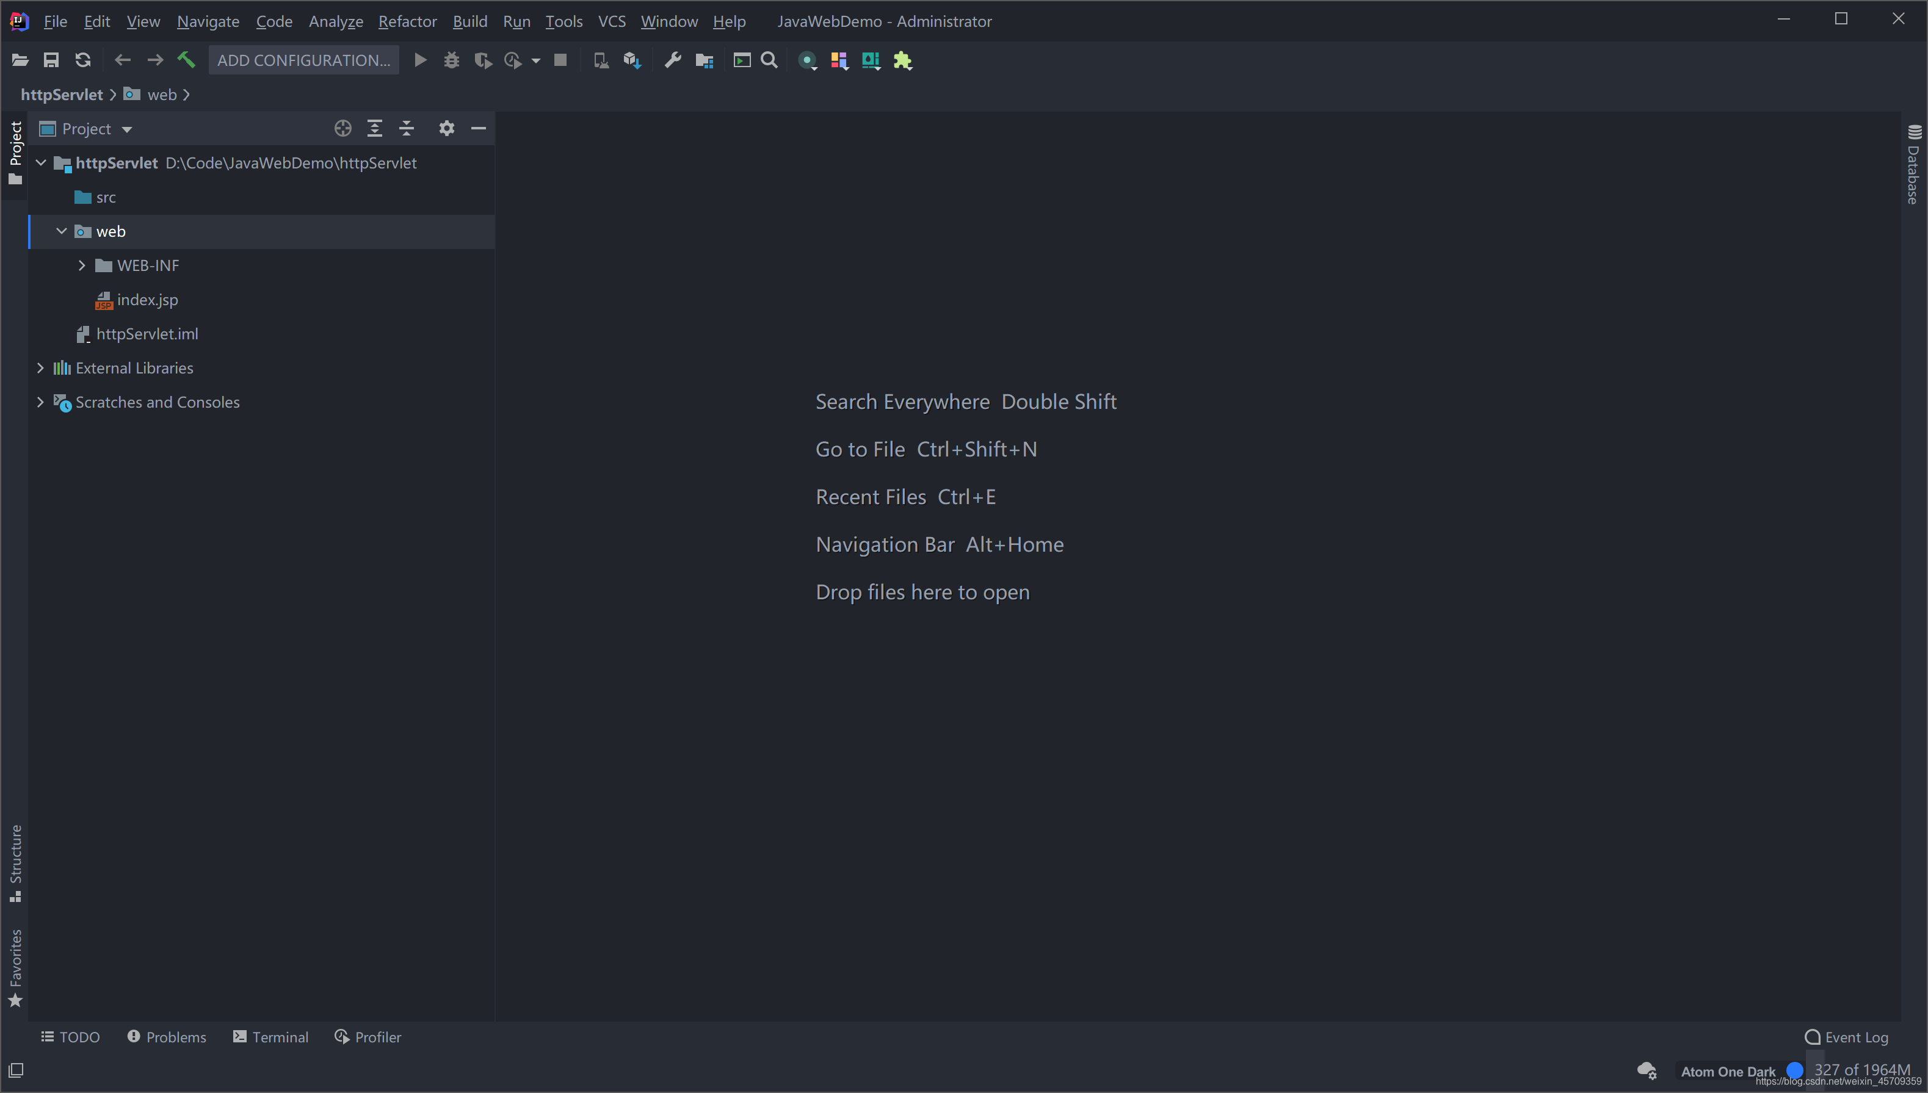
Task: Click the Run Anything console icon
Action: (742, 60)
